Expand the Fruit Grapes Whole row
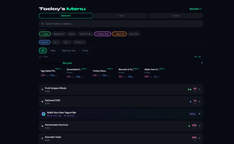 [199, 89]
